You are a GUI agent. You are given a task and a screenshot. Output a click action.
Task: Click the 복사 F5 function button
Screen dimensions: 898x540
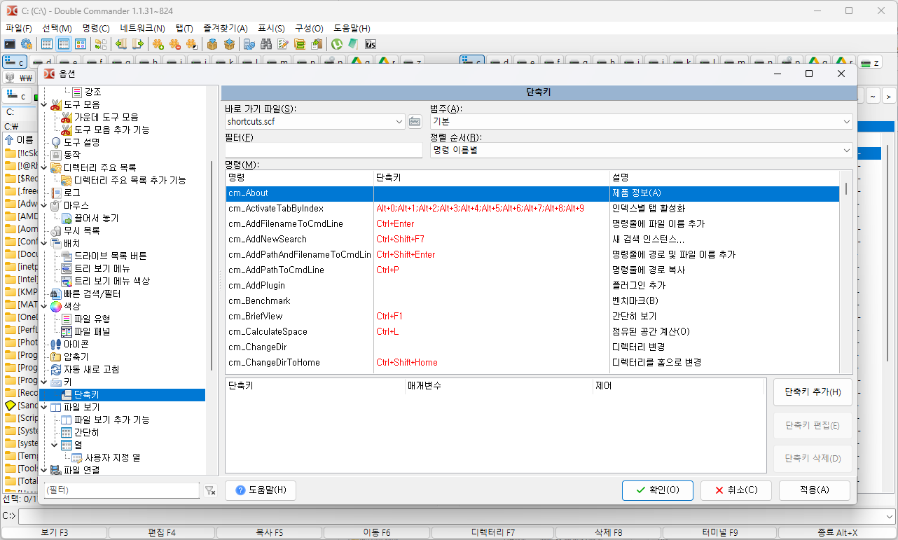269,532
